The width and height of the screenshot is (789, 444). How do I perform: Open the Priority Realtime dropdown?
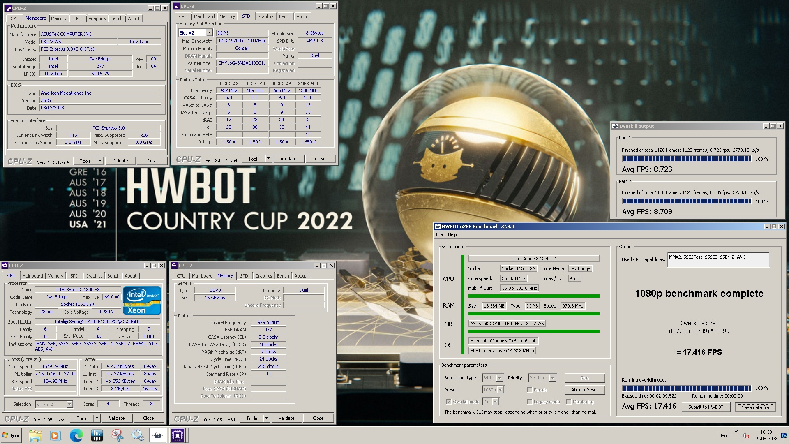[552, 378]
